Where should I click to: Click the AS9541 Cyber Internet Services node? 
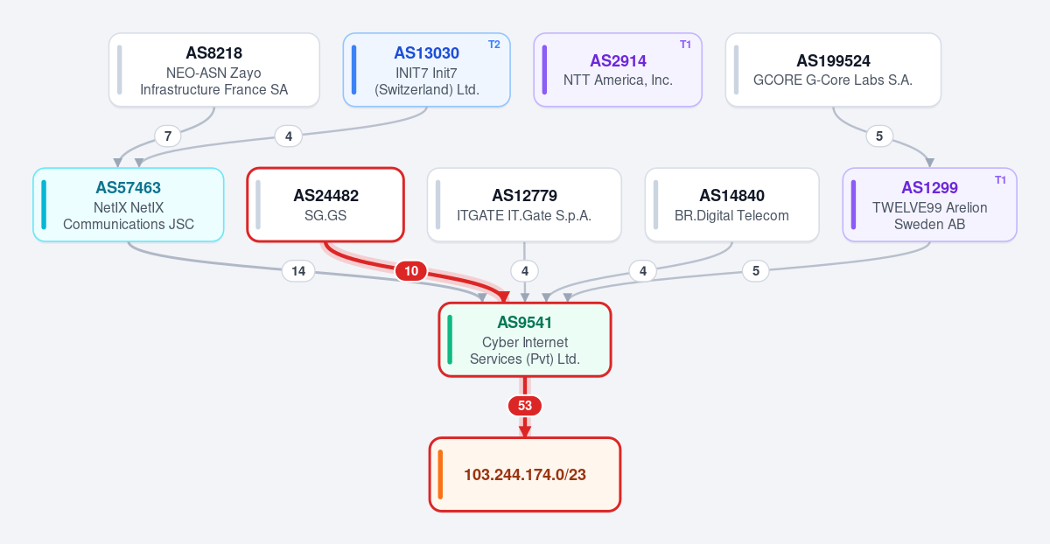tap(524, 339)
